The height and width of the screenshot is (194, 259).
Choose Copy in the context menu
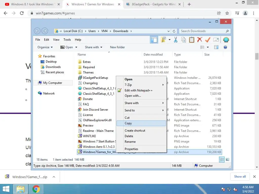pyautogui.click(x=141, y=123)
